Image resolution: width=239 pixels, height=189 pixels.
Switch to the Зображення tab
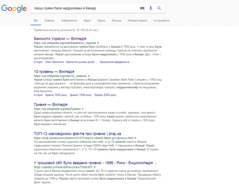(69, 20)
